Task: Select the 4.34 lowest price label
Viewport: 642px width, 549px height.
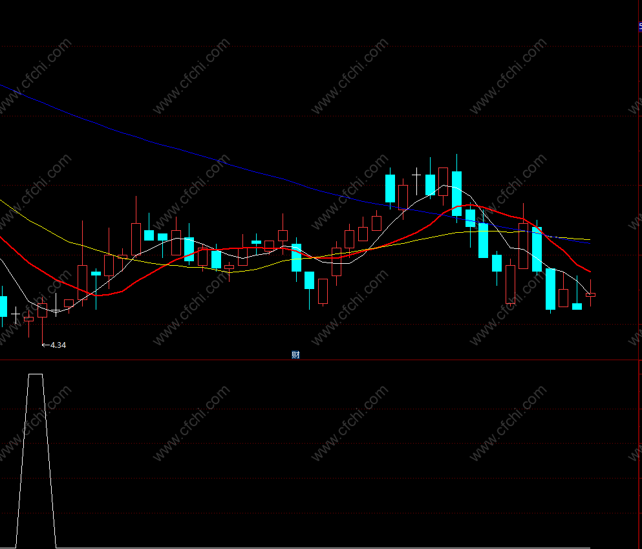Action: pos(58,345)
